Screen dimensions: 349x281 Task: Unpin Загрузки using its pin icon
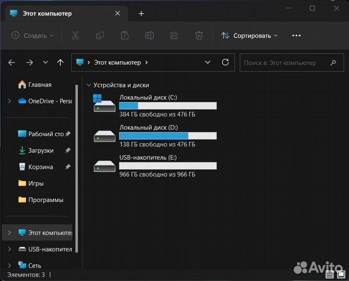click(x=68, y=150)
